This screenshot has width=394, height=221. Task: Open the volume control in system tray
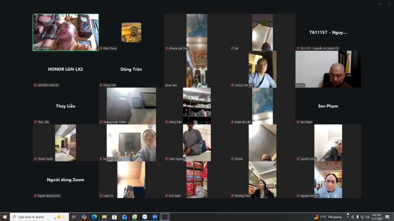(368, 217)
